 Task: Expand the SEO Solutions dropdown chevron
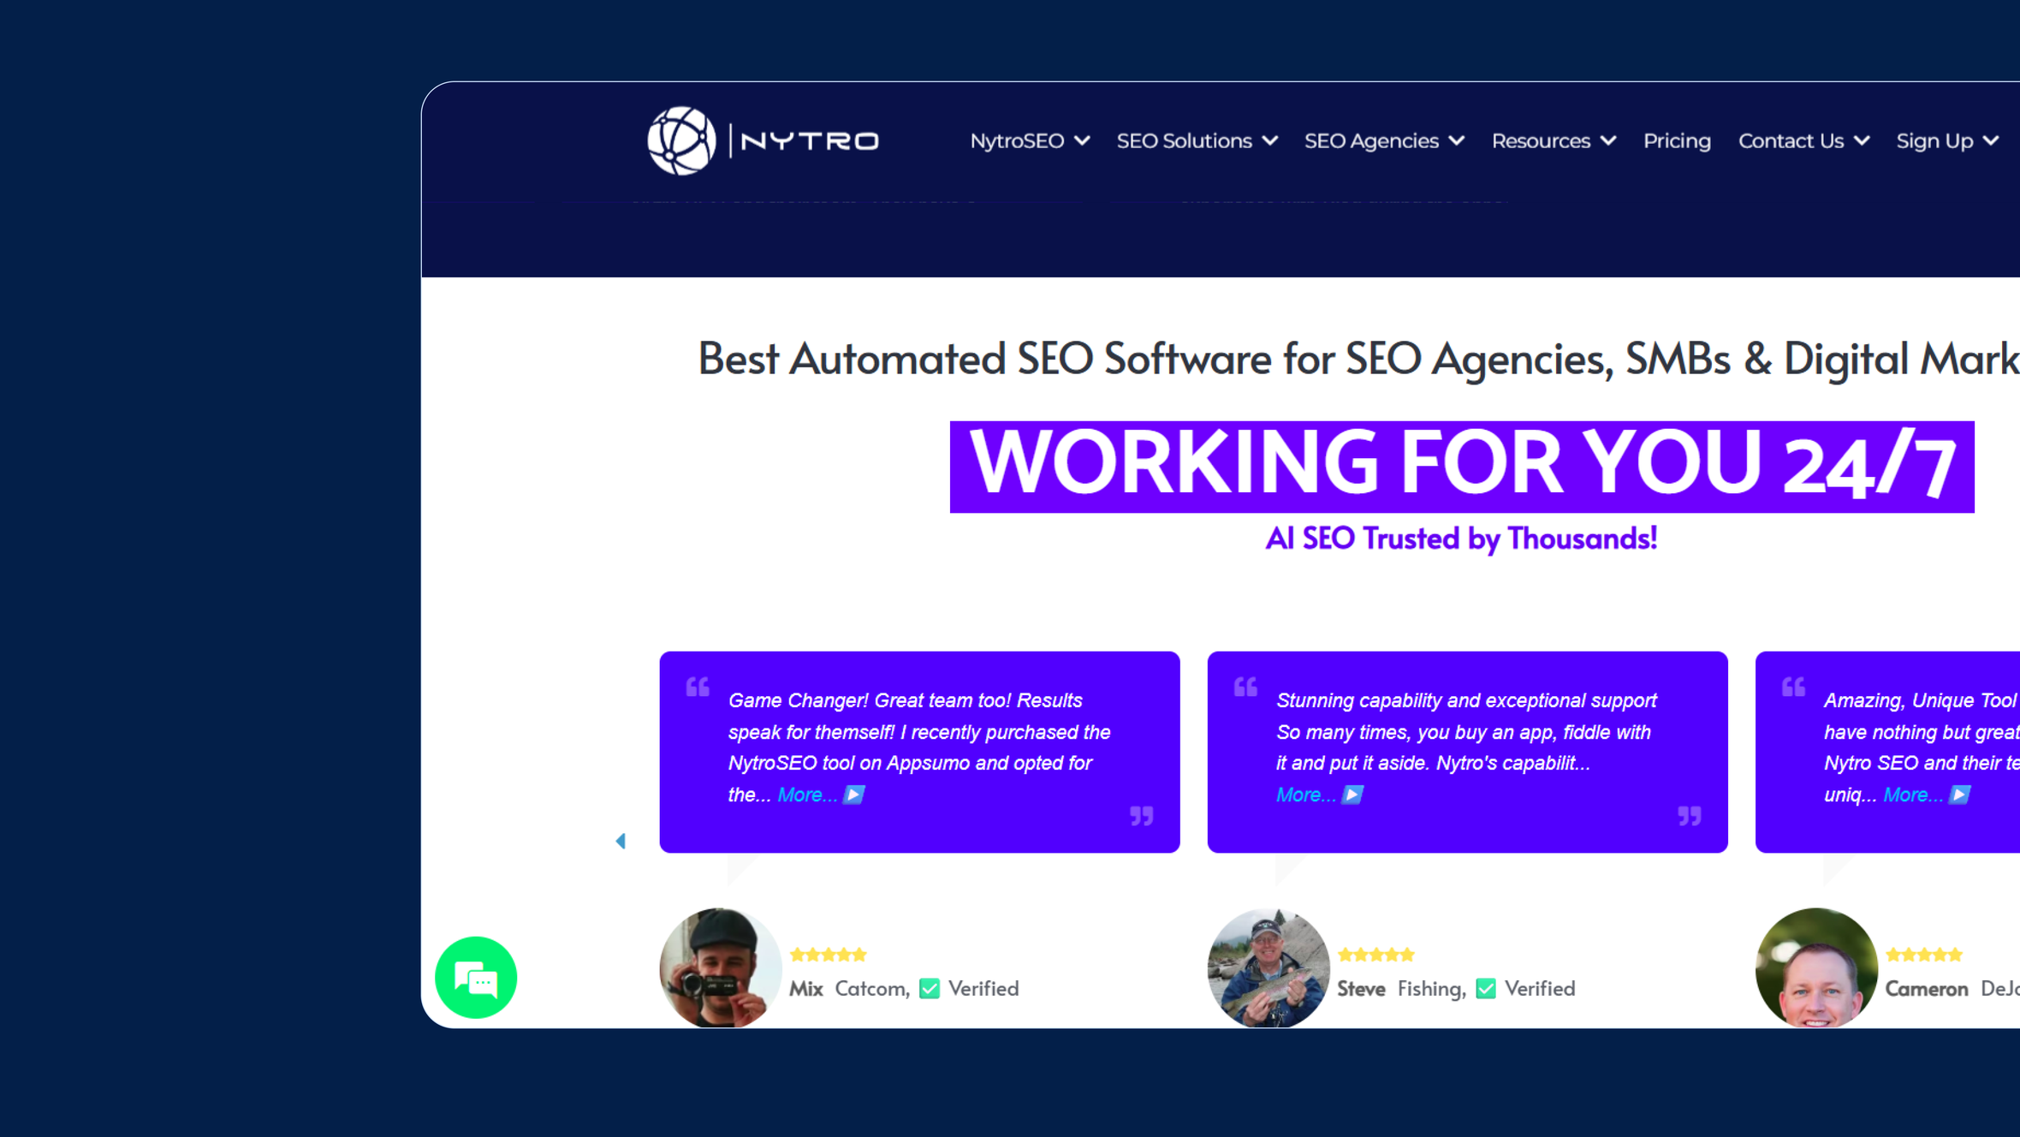[x=1270, y=141]
